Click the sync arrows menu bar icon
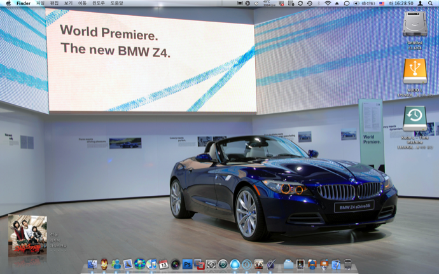Image resolution: width=439 pixels, height=274 pixels. [x=300, y=3]
